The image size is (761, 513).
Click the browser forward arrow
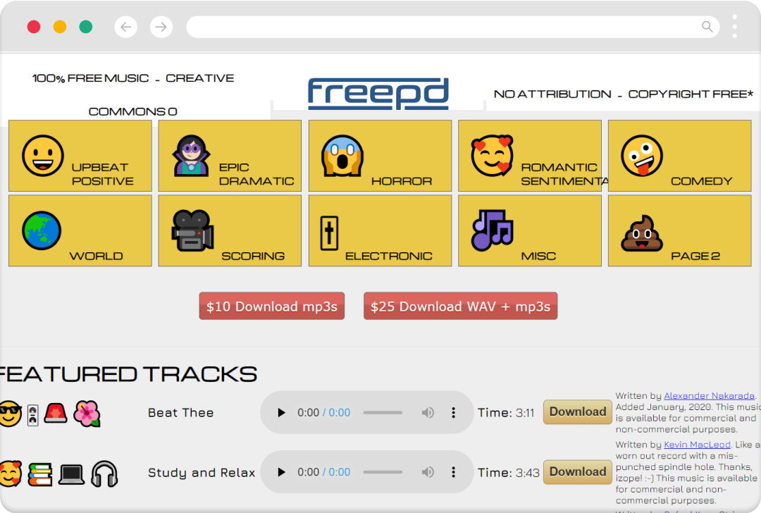point(161,27)
